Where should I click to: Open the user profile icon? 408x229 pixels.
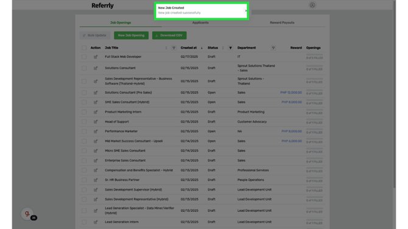click(312, 5)
